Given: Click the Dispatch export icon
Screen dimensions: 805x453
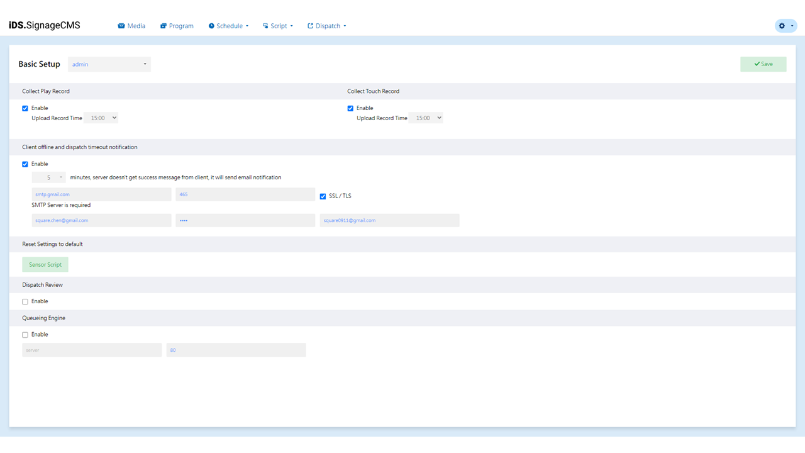Looking at the screenshot, I should click(310, 26).
